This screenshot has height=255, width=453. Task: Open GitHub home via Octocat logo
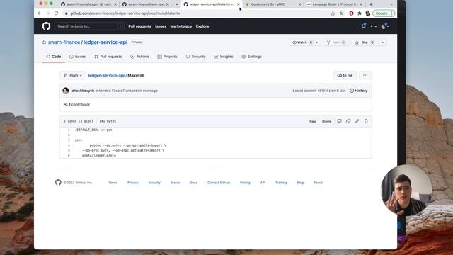(x=46, y=26)
